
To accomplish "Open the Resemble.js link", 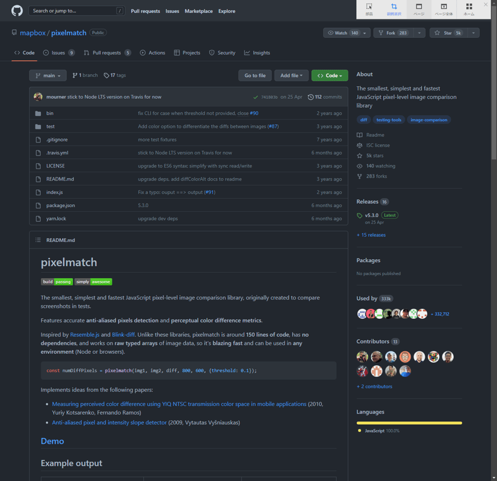I will click(x=85, y=335).
